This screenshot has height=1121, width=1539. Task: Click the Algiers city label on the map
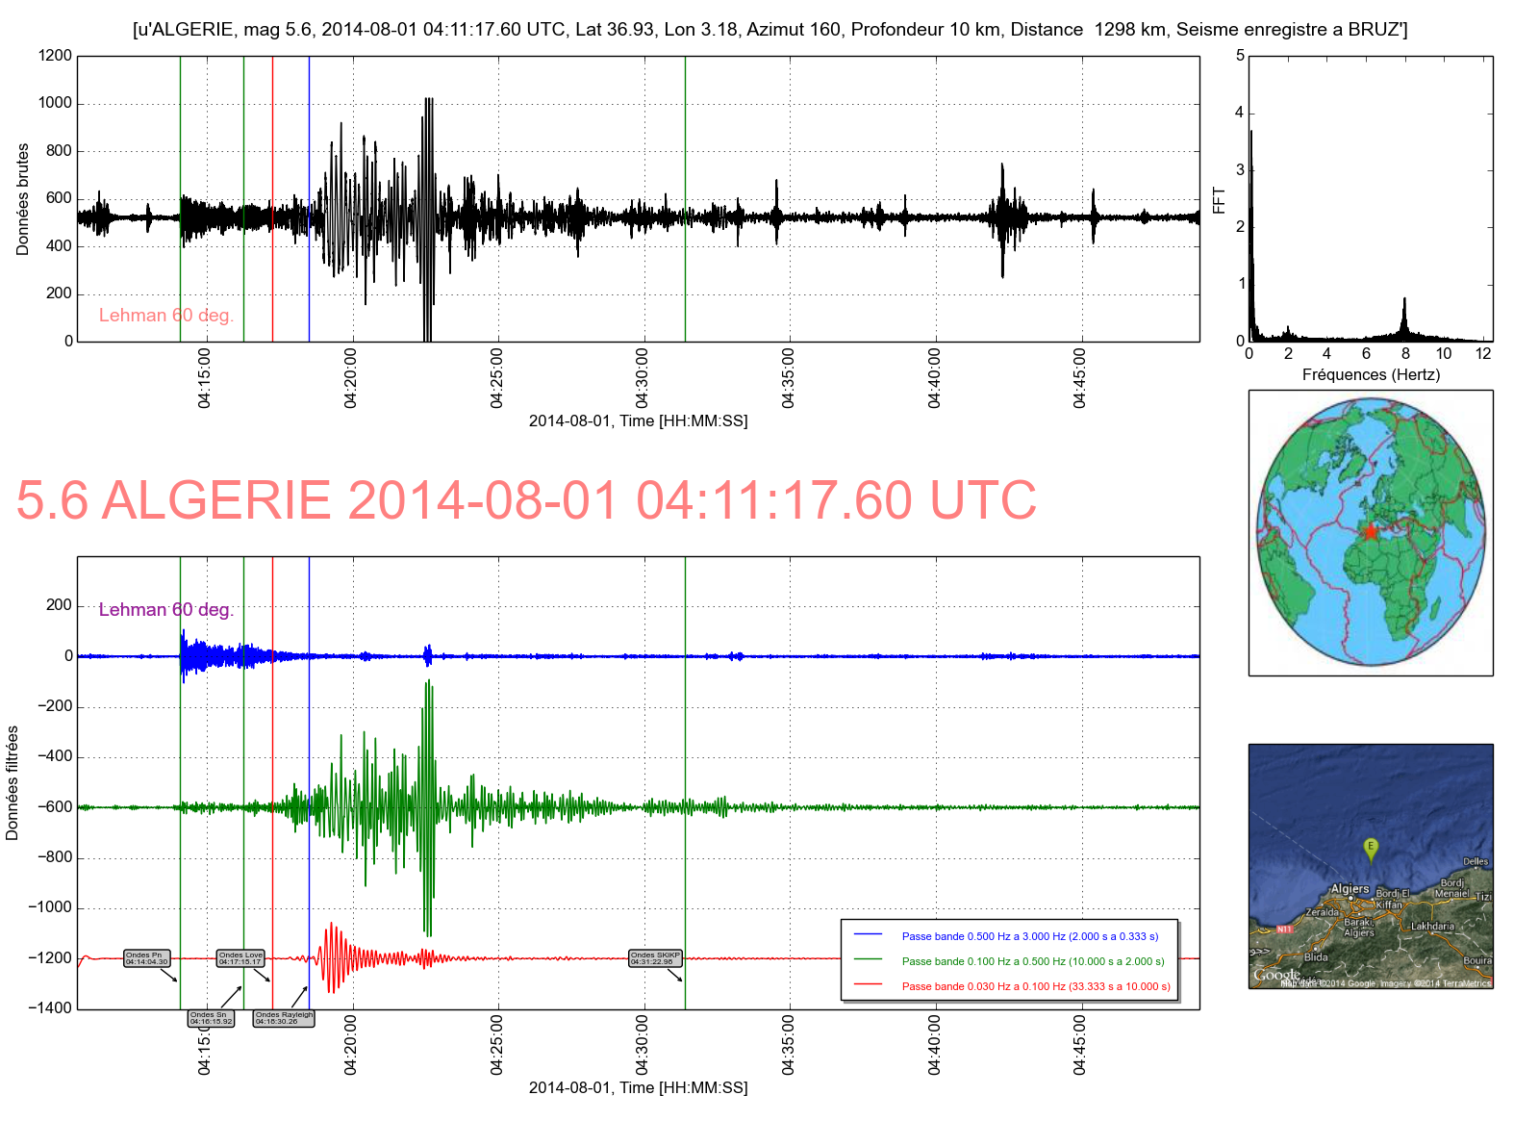point(1350,888)
